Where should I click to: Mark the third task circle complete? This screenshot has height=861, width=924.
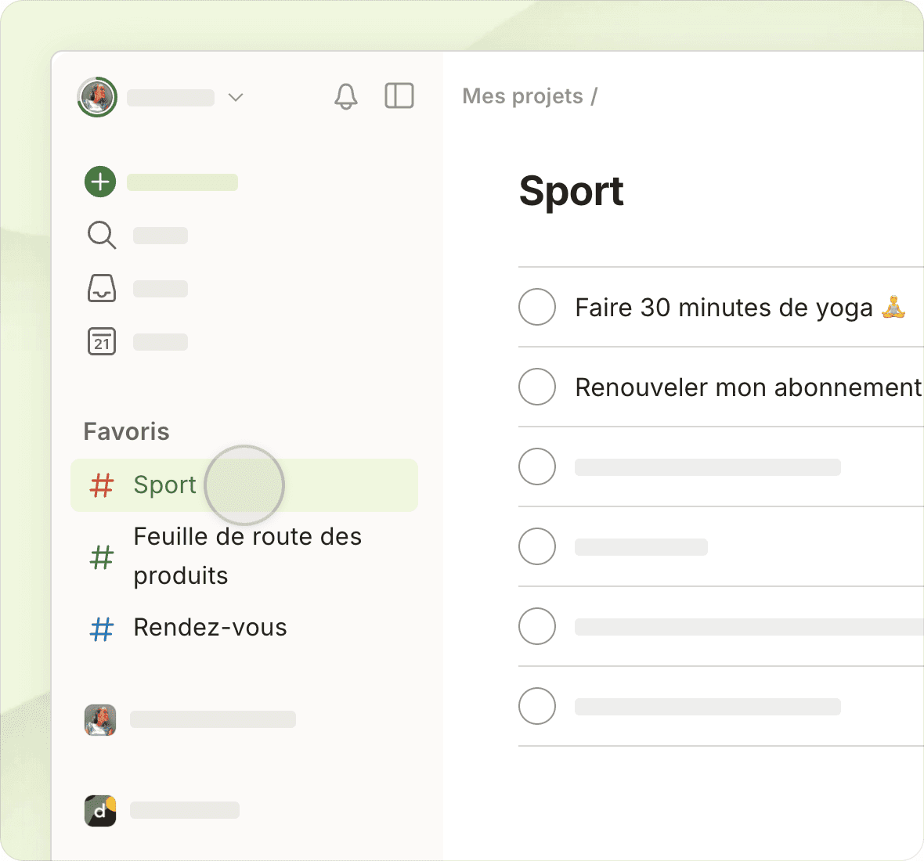(x=537, y=467)
